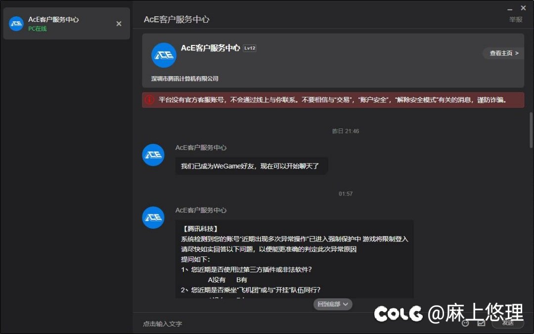The image size is (534, 334).
Task: Click the chat vertical scrollbar thumb
Action: 531,130
